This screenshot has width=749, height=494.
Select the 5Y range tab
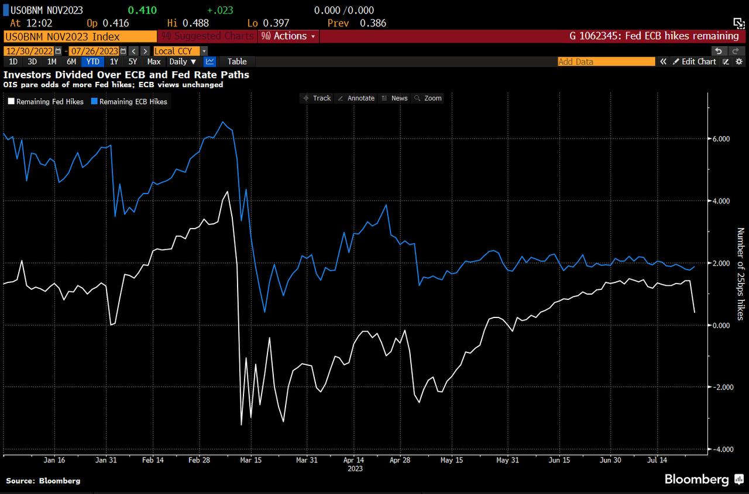[x=133, y=61]
